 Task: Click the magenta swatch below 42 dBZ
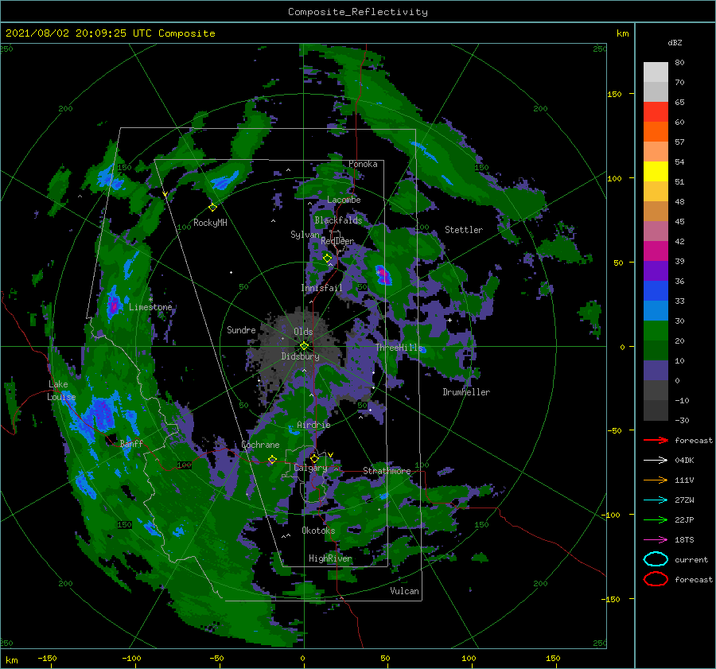point(656,251)
